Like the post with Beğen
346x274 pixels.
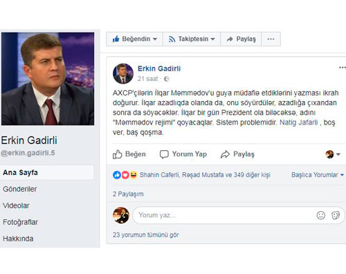click(129, 154)
